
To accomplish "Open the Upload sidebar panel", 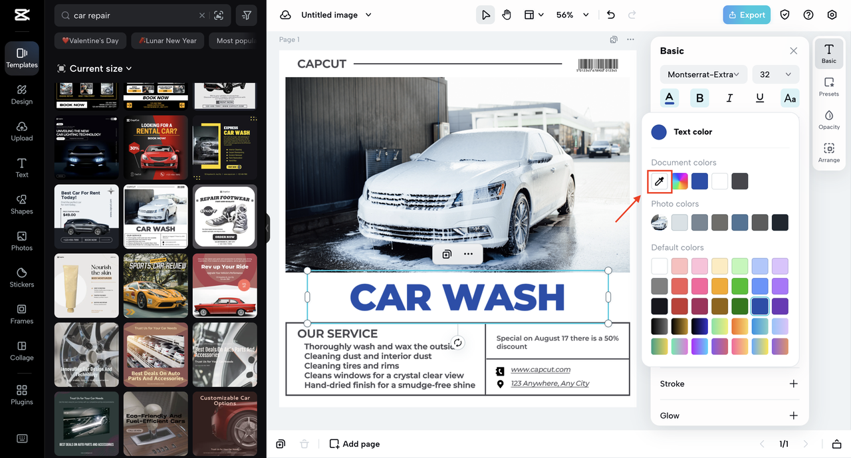I will tap(22, 131).
